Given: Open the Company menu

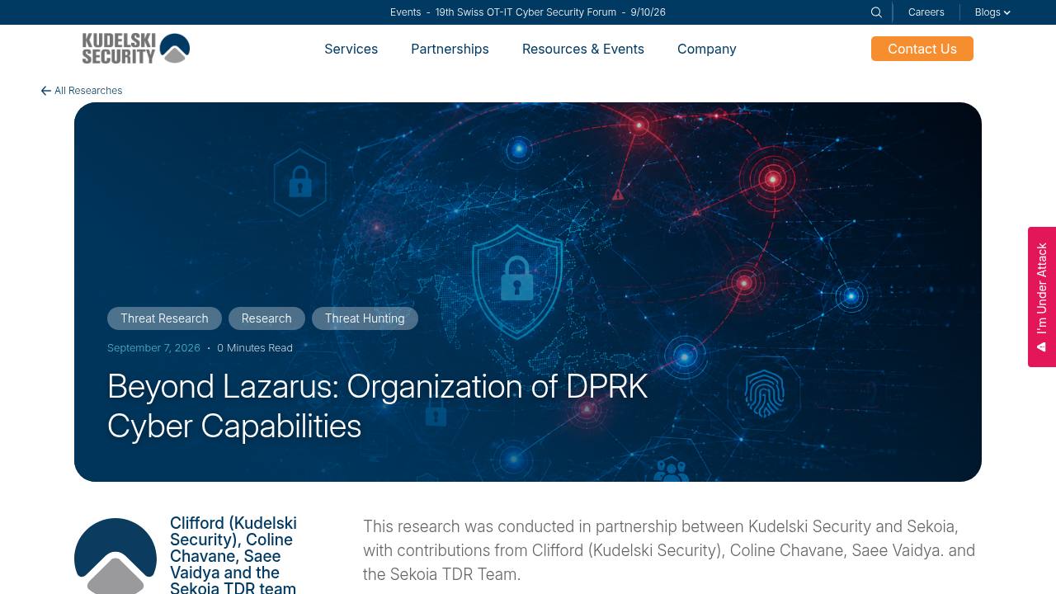Looking at the screenshot, I should click(x=706, y=49).
